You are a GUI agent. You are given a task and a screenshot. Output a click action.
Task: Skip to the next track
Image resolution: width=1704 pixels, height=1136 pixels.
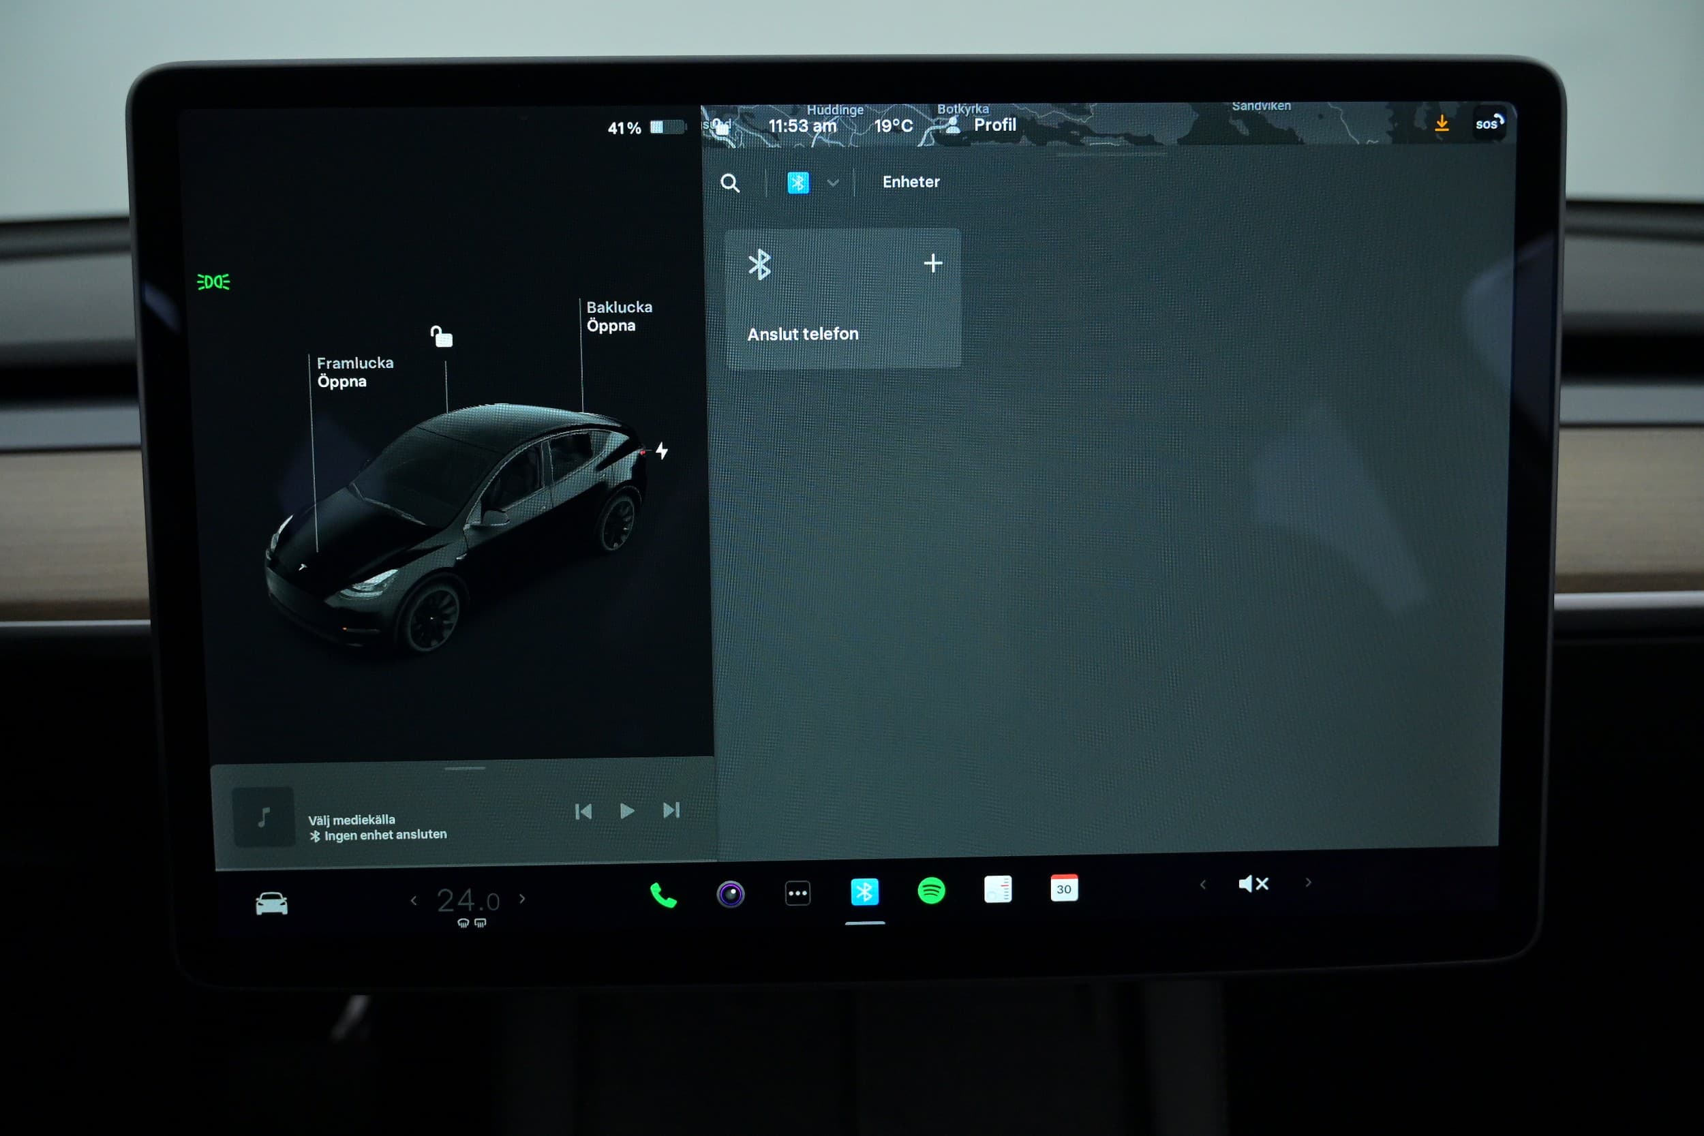[671, 810]
